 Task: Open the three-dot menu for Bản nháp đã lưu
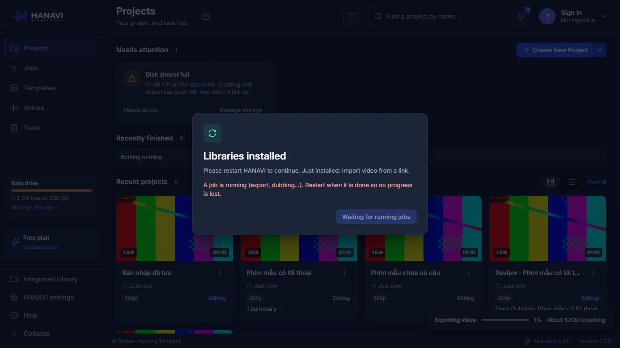pyautogui.click(x=220, y=273)
